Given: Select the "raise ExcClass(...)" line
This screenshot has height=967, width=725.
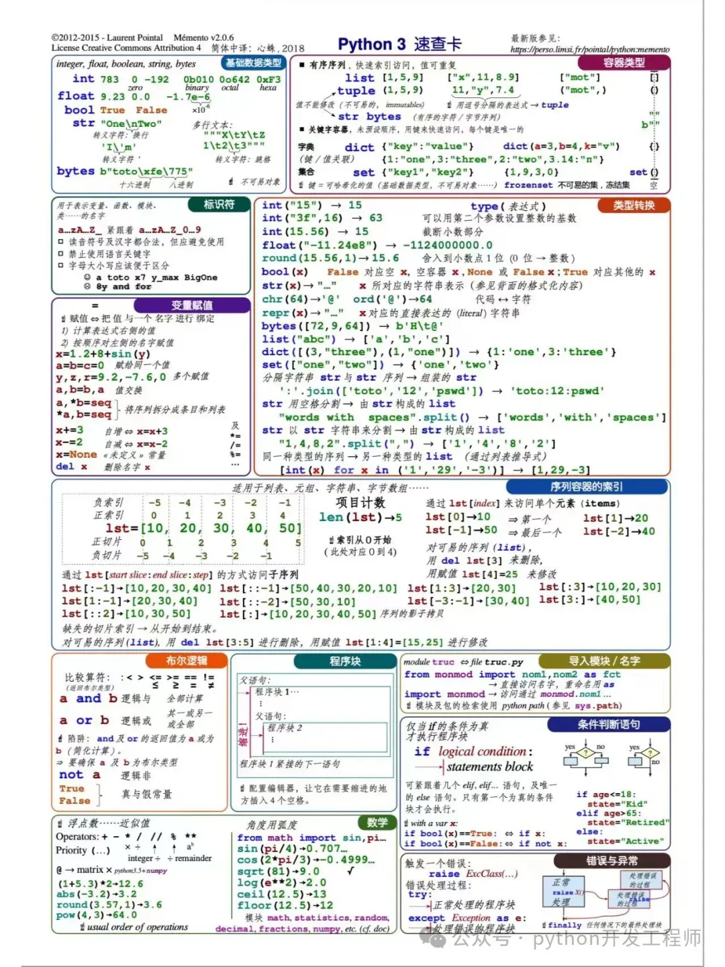Looking at the screenshot, I should (x=473, y=874).
